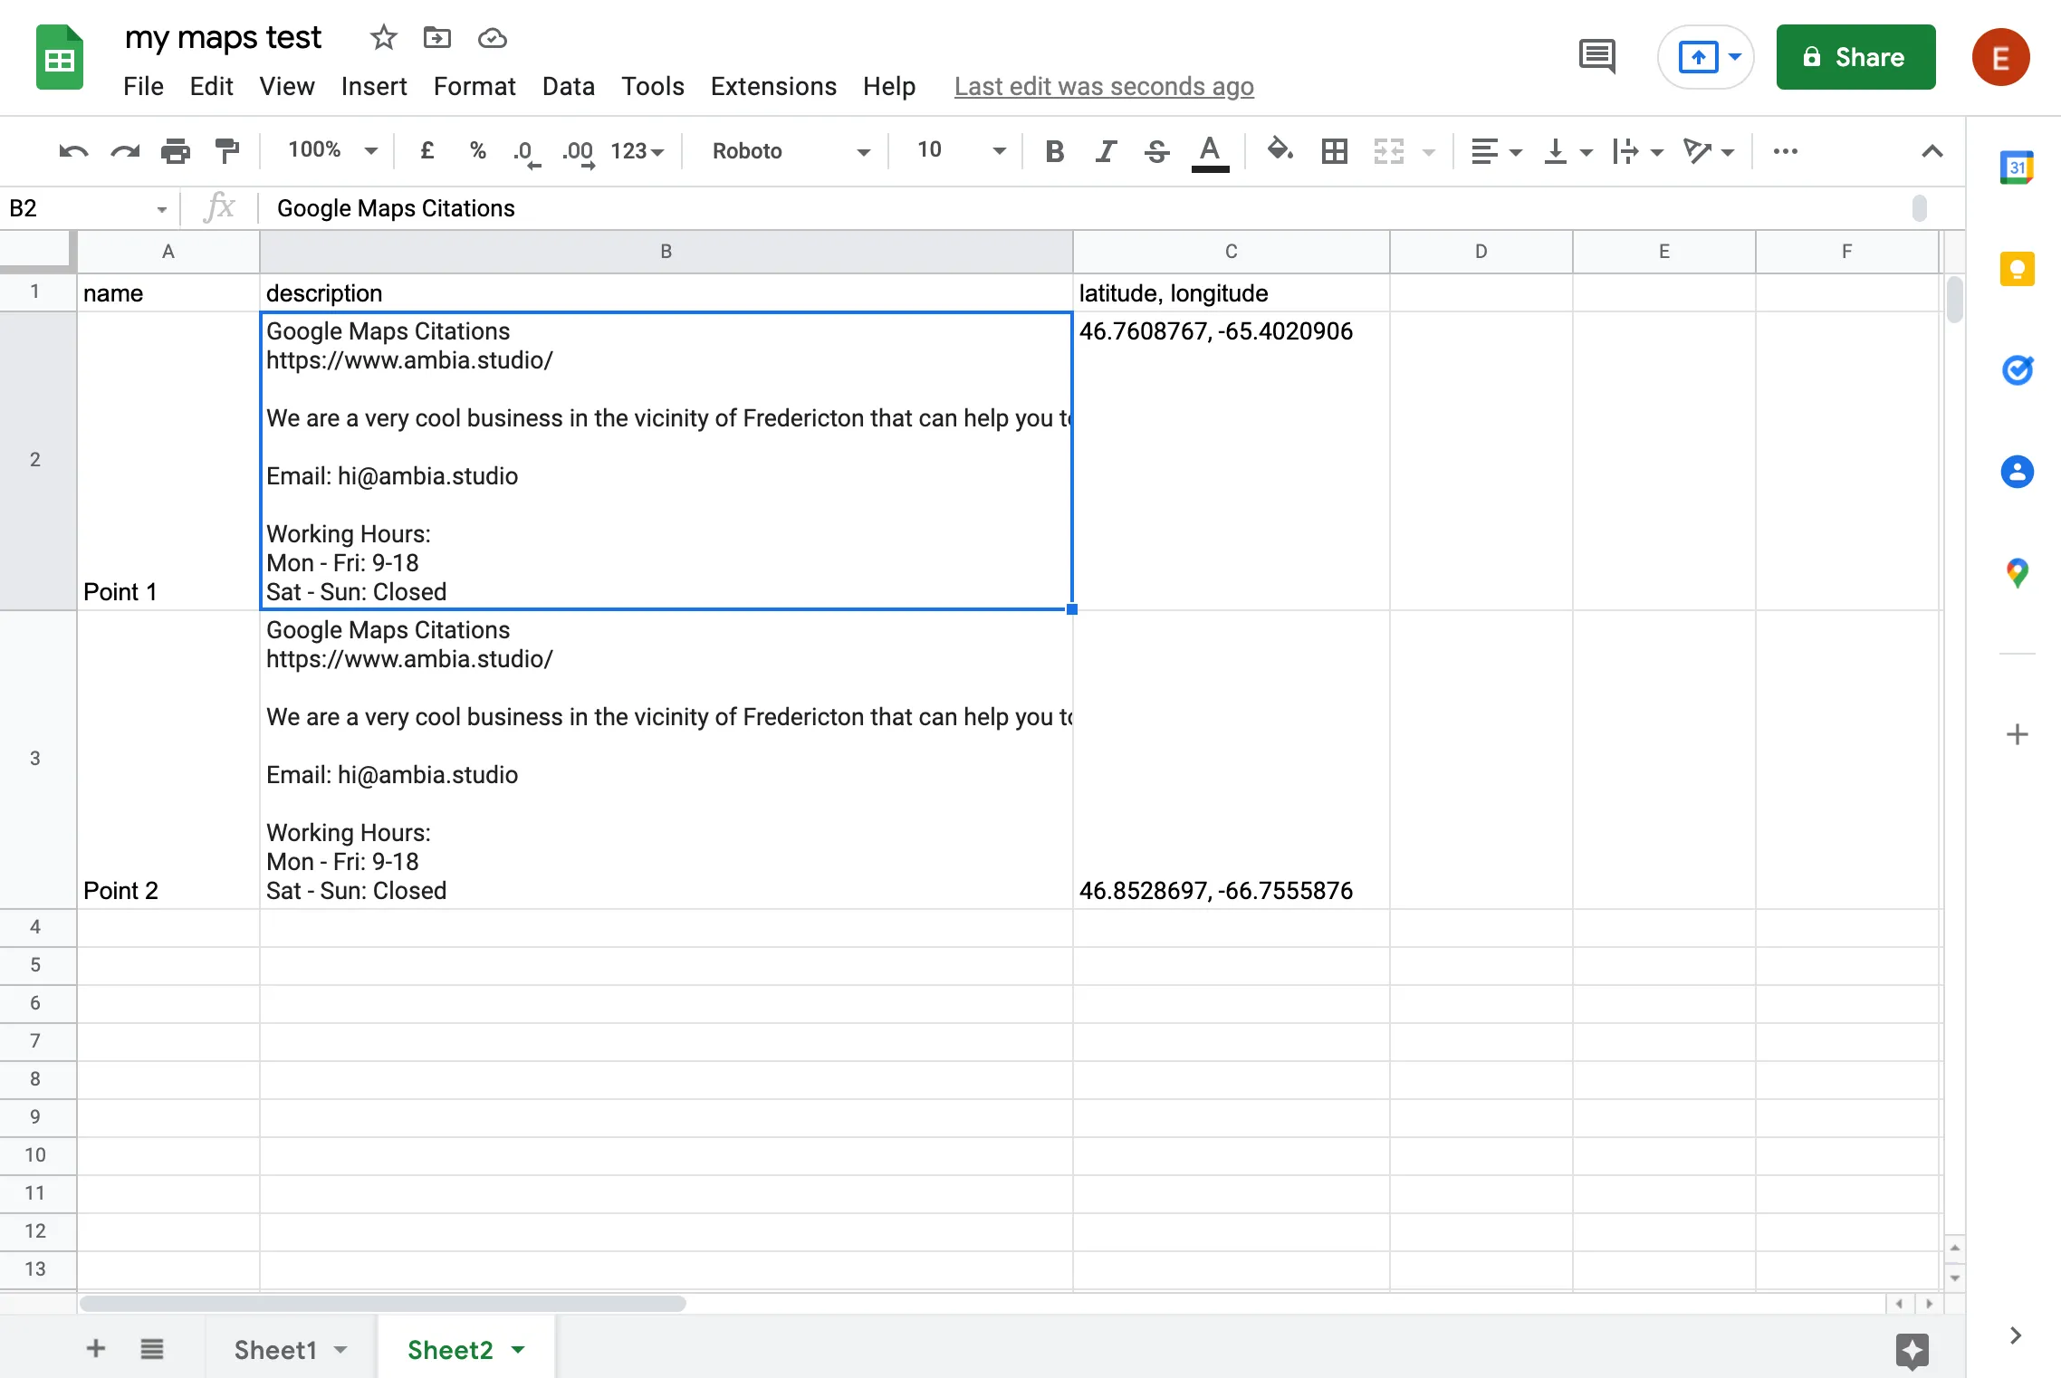2061x1378 pixels.
Task: Open the Extensions menu
Action: tap(772, 83)
